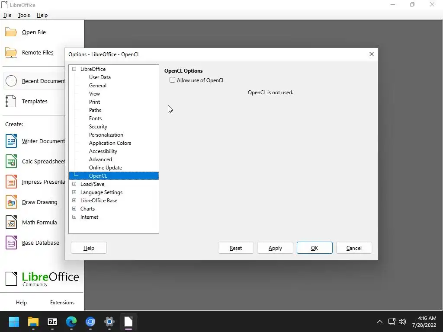Select General in the options tree

(97, 86)
